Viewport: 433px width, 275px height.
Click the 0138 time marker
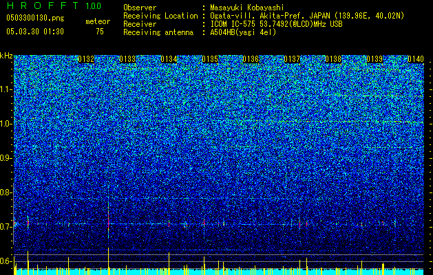click(x=333, y=59)
